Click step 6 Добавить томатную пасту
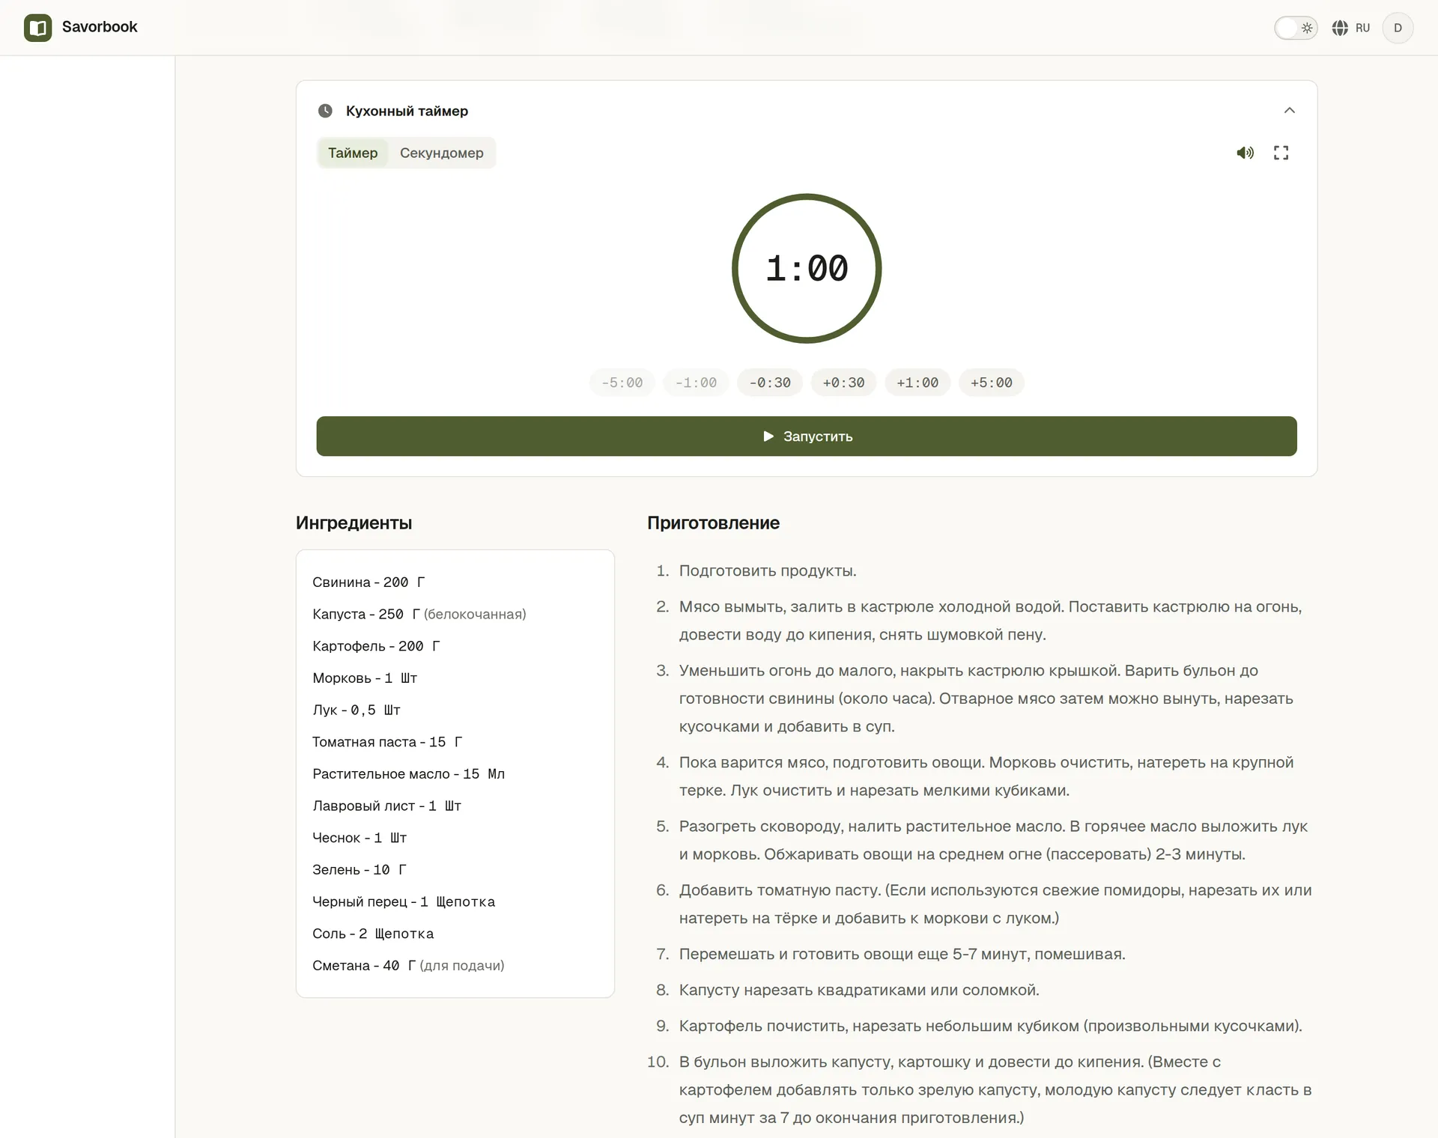This screenshot has height=1138, width=1438. coord(995,904)
